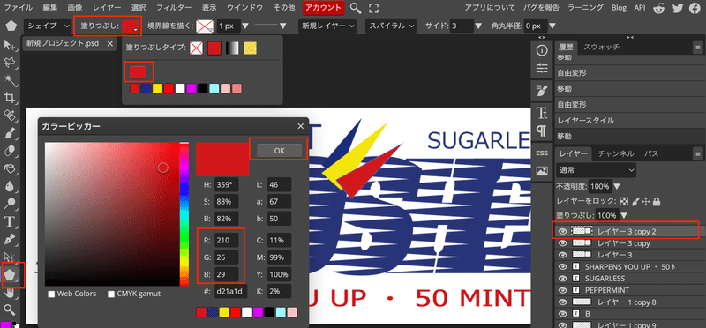
Task: Choose the Type tool in toolbar
Action: tap(10, 221)
